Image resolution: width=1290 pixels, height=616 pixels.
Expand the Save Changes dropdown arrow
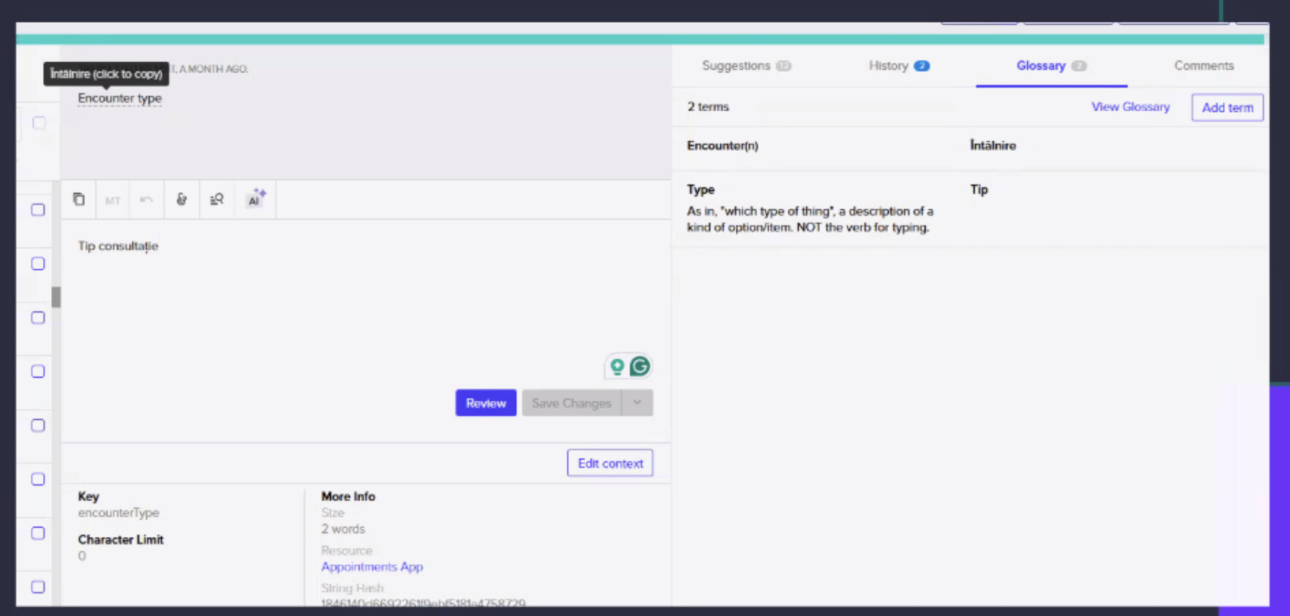pyautogui.click(x=637, y=402)
